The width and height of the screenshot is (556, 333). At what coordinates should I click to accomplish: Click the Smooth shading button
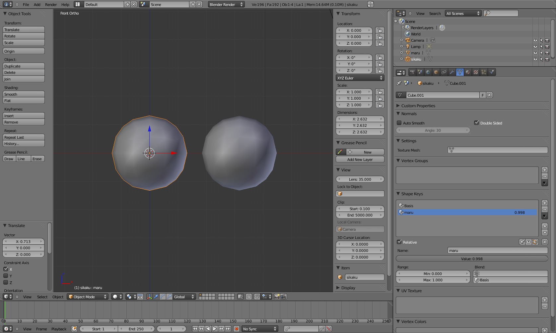tap(24, 94)
